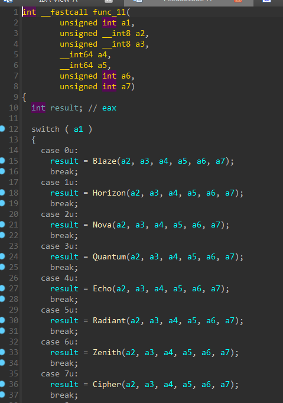Follow the Blaze function call
The height and width of the screenshot is (403, 283).
click(105, 161)
